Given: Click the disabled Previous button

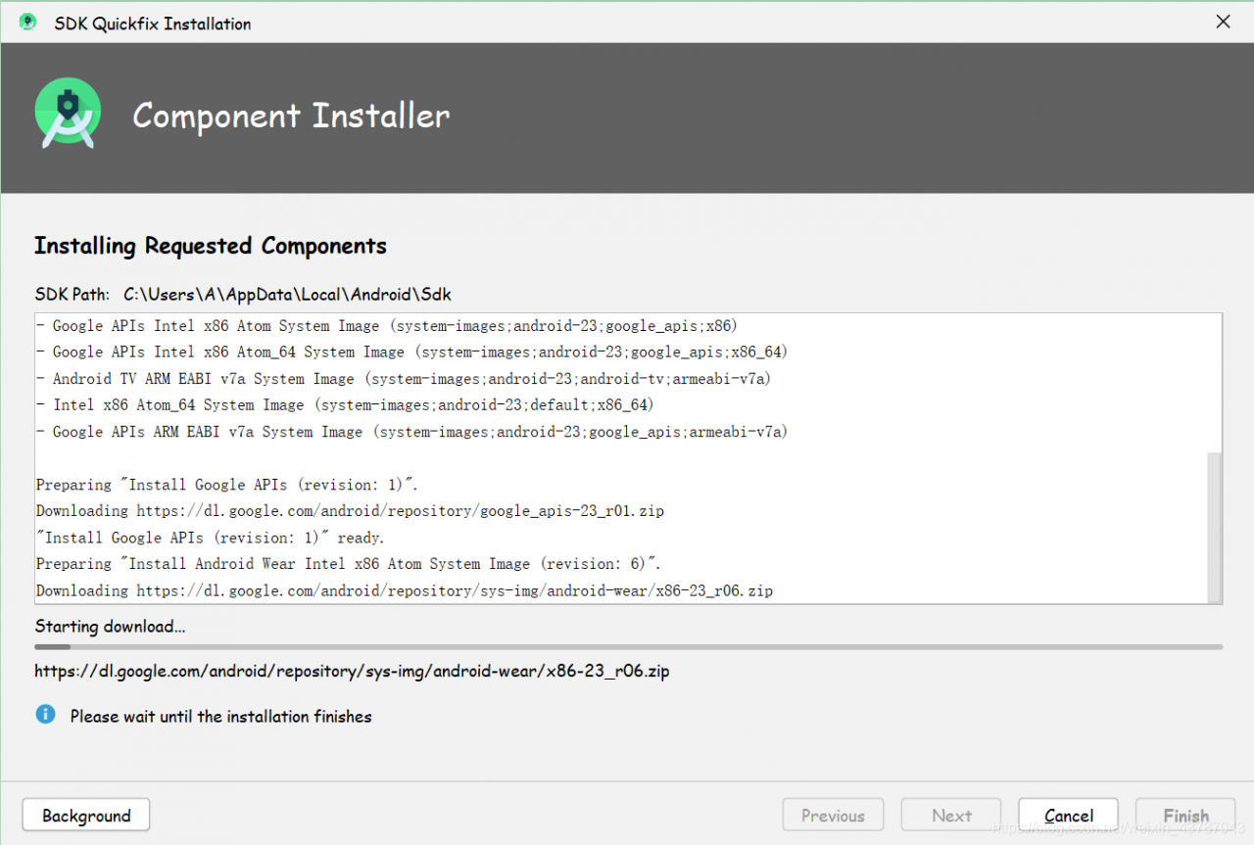Looking at the screenshot, I should tap(833, 816).
